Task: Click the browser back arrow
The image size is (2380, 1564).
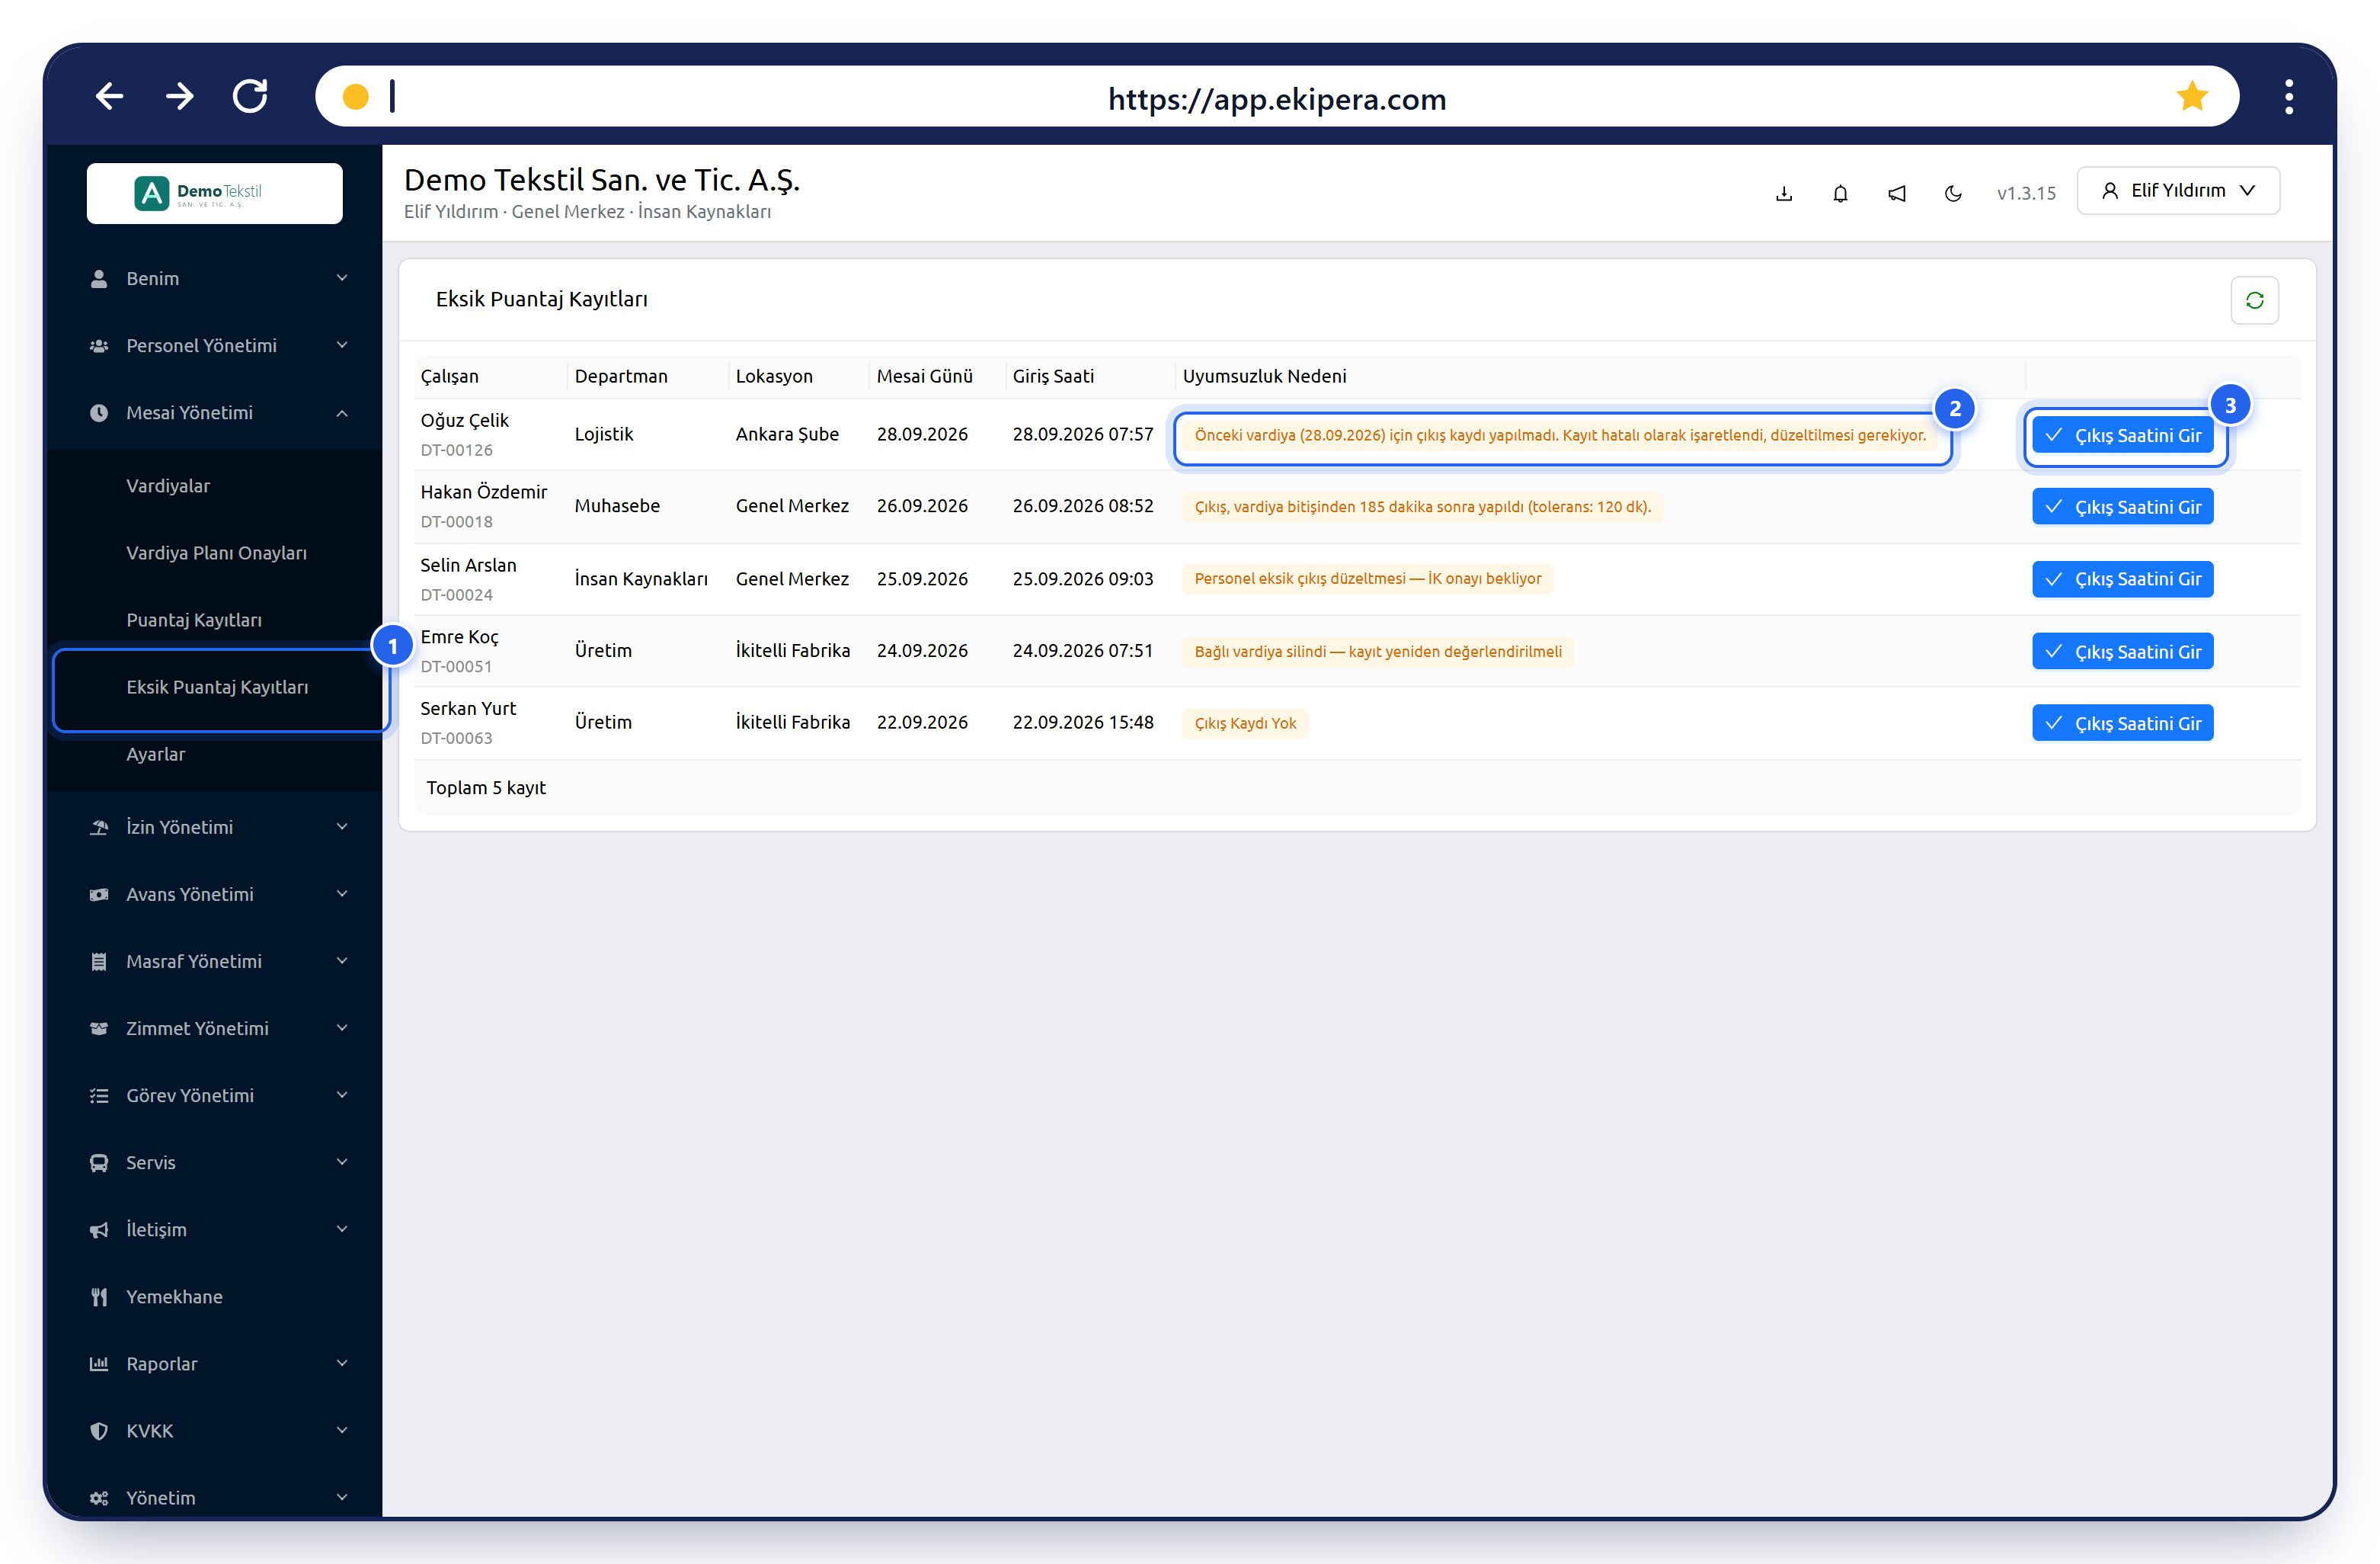Action: point(109,96)
